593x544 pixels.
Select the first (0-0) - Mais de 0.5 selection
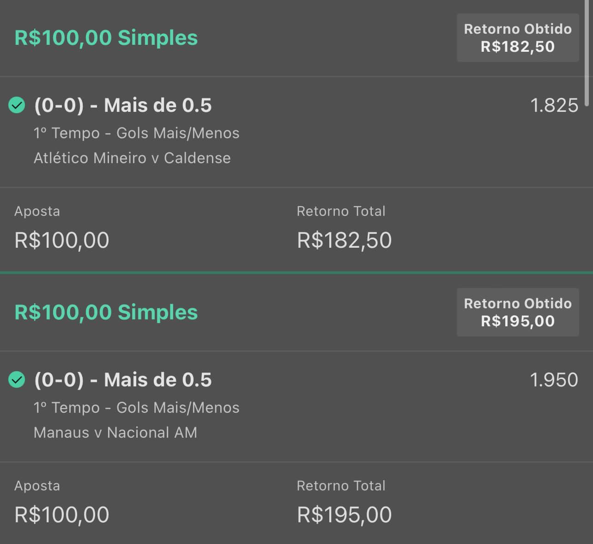[x=123, y=105]
